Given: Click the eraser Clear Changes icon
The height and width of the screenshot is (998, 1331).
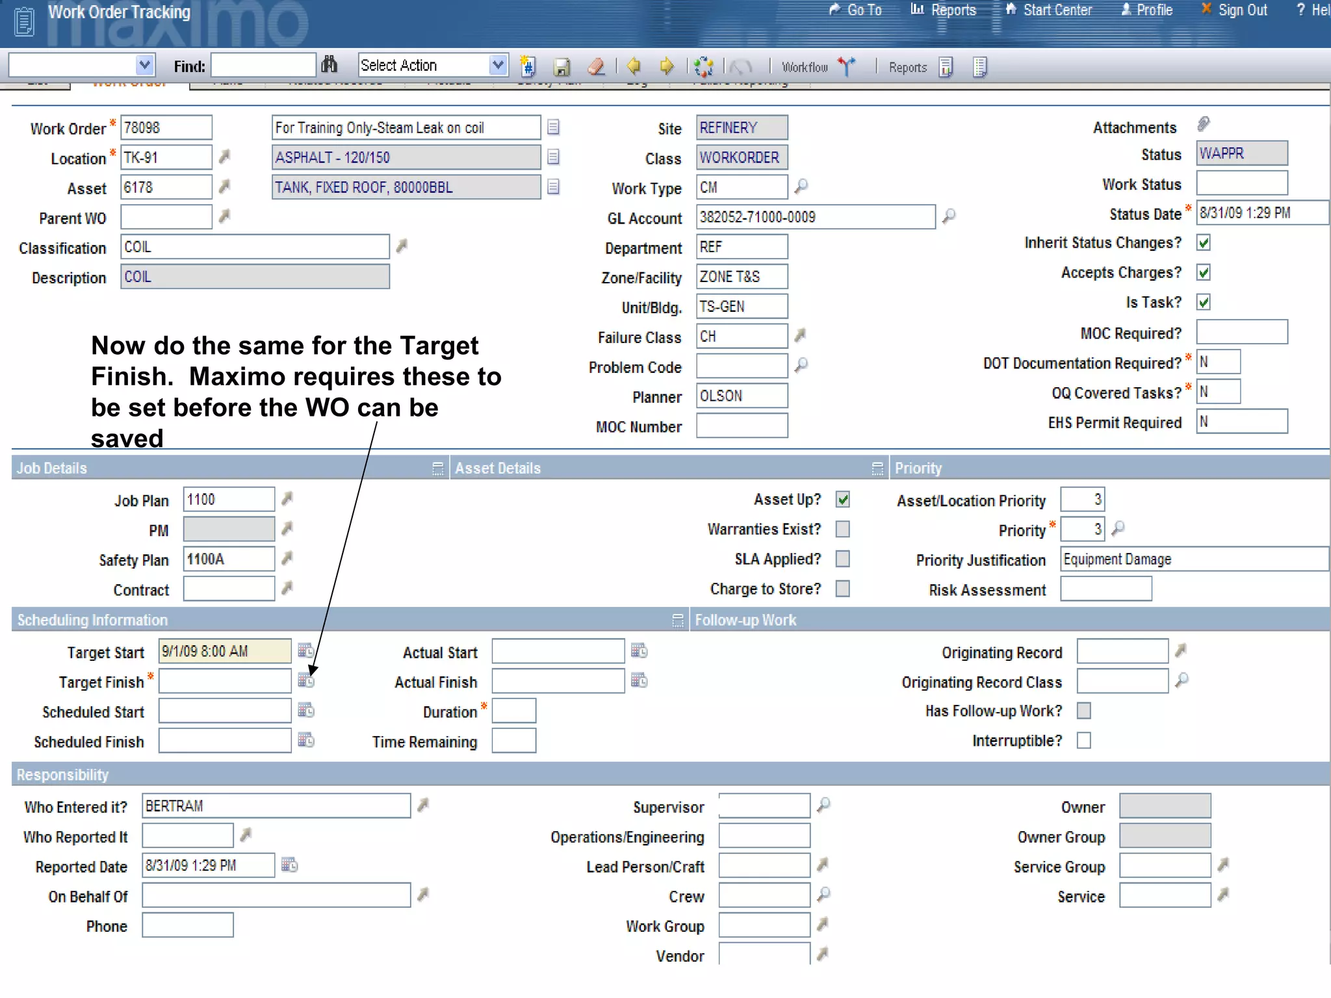Looking at the screenshot, I should tap(596, 66).
